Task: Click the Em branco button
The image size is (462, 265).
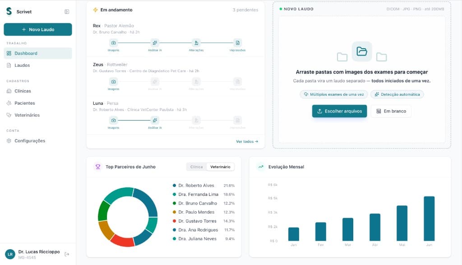Action: tap(391, 111)
